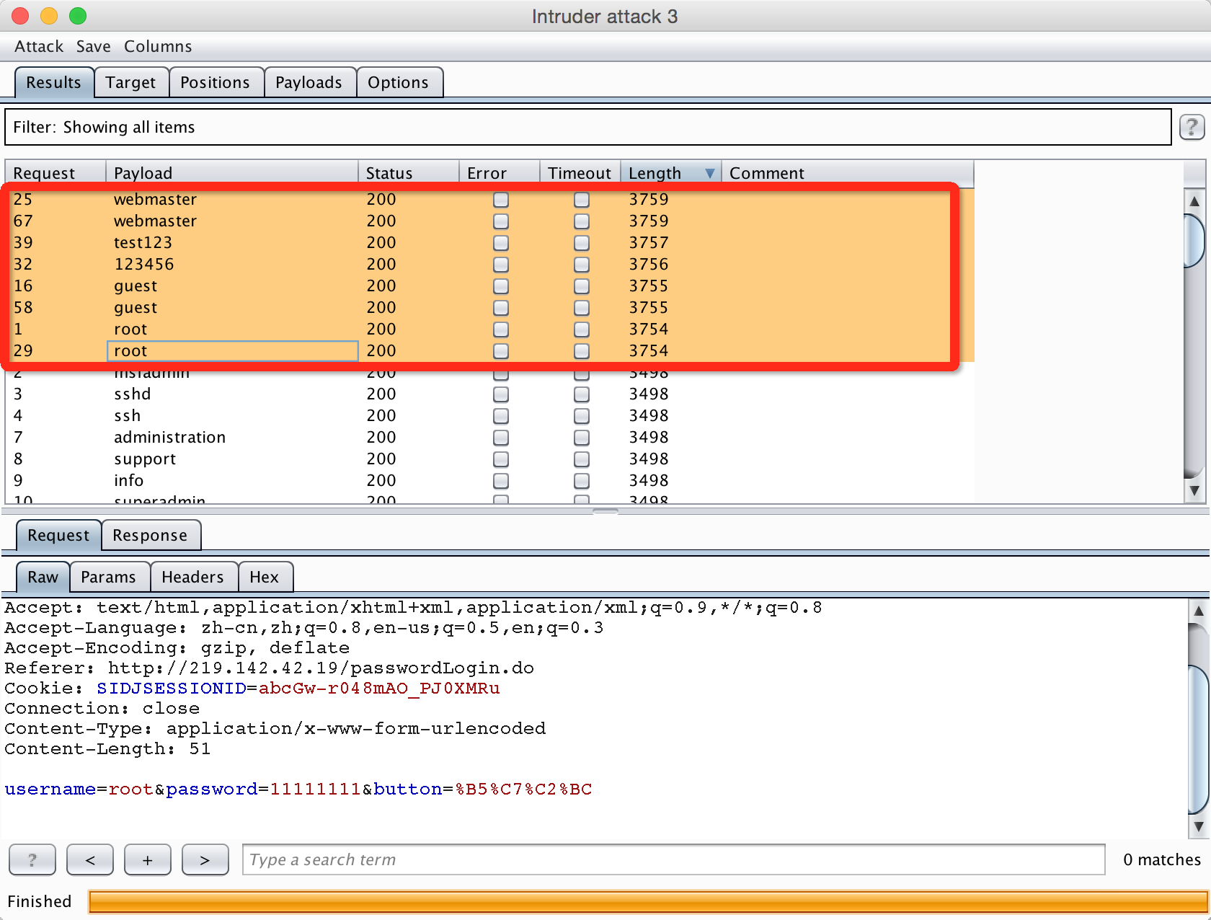Toggle Timeout checkbox for 123456 row
The width and height of the screenshot is (1211, 920).
coord(582,265)
